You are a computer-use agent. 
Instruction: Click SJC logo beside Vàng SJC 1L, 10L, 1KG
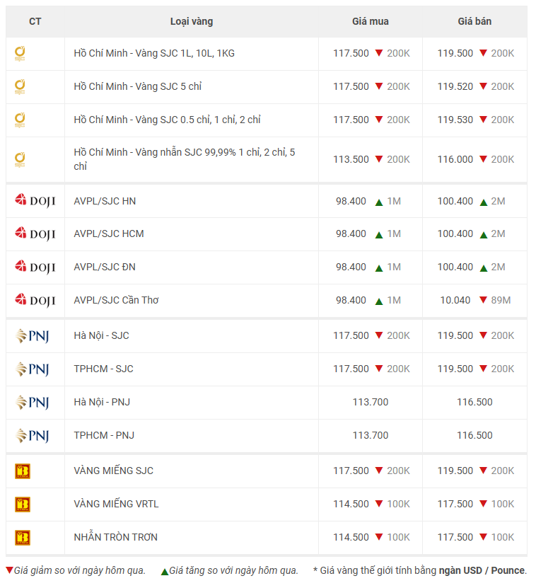pyautogui.click(x=21, y=53)
